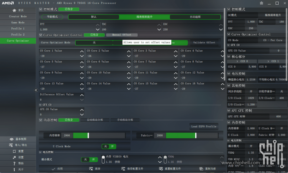The width and height of the screenshot is (288, 173).
Task: Collapse the main 内存控制 section
Action: (x=41, y=120)
